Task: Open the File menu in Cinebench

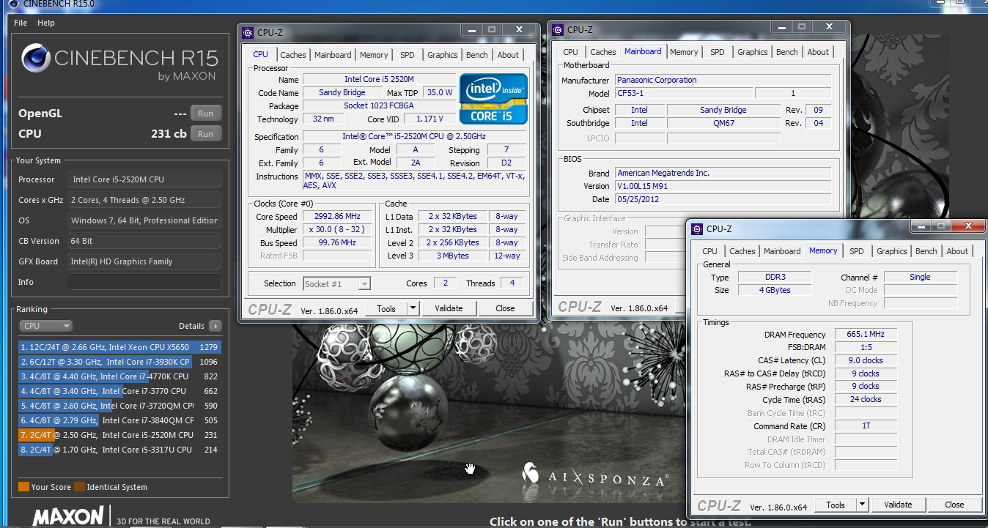Action: [x=21, y=23]
